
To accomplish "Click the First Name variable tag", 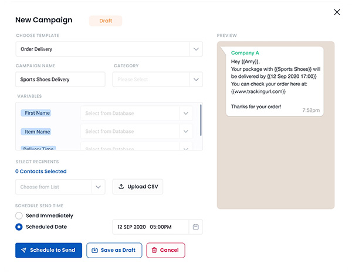I will tap(36, 113).
